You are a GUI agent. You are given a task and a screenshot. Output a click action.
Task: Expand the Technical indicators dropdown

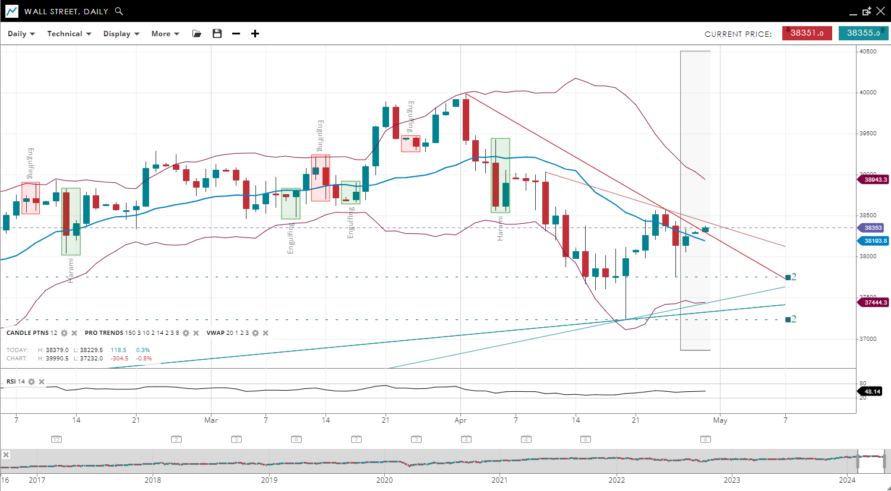(x=69, y=34)
